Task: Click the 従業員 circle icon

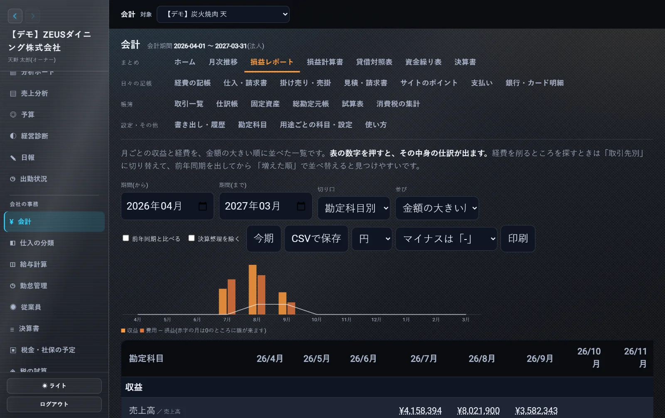Action: [13, 307]
